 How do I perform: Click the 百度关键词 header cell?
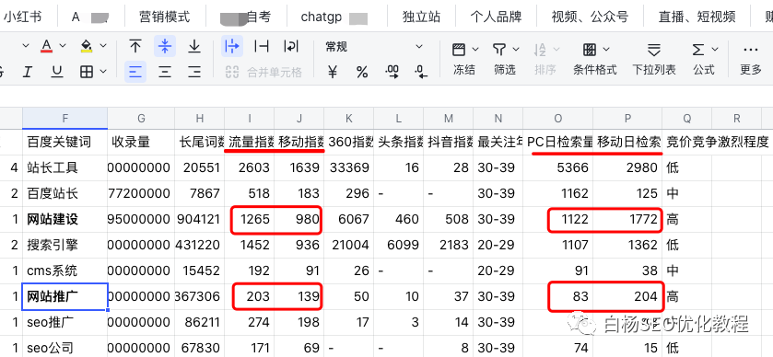pyautogui.click(x=65, y=143)
